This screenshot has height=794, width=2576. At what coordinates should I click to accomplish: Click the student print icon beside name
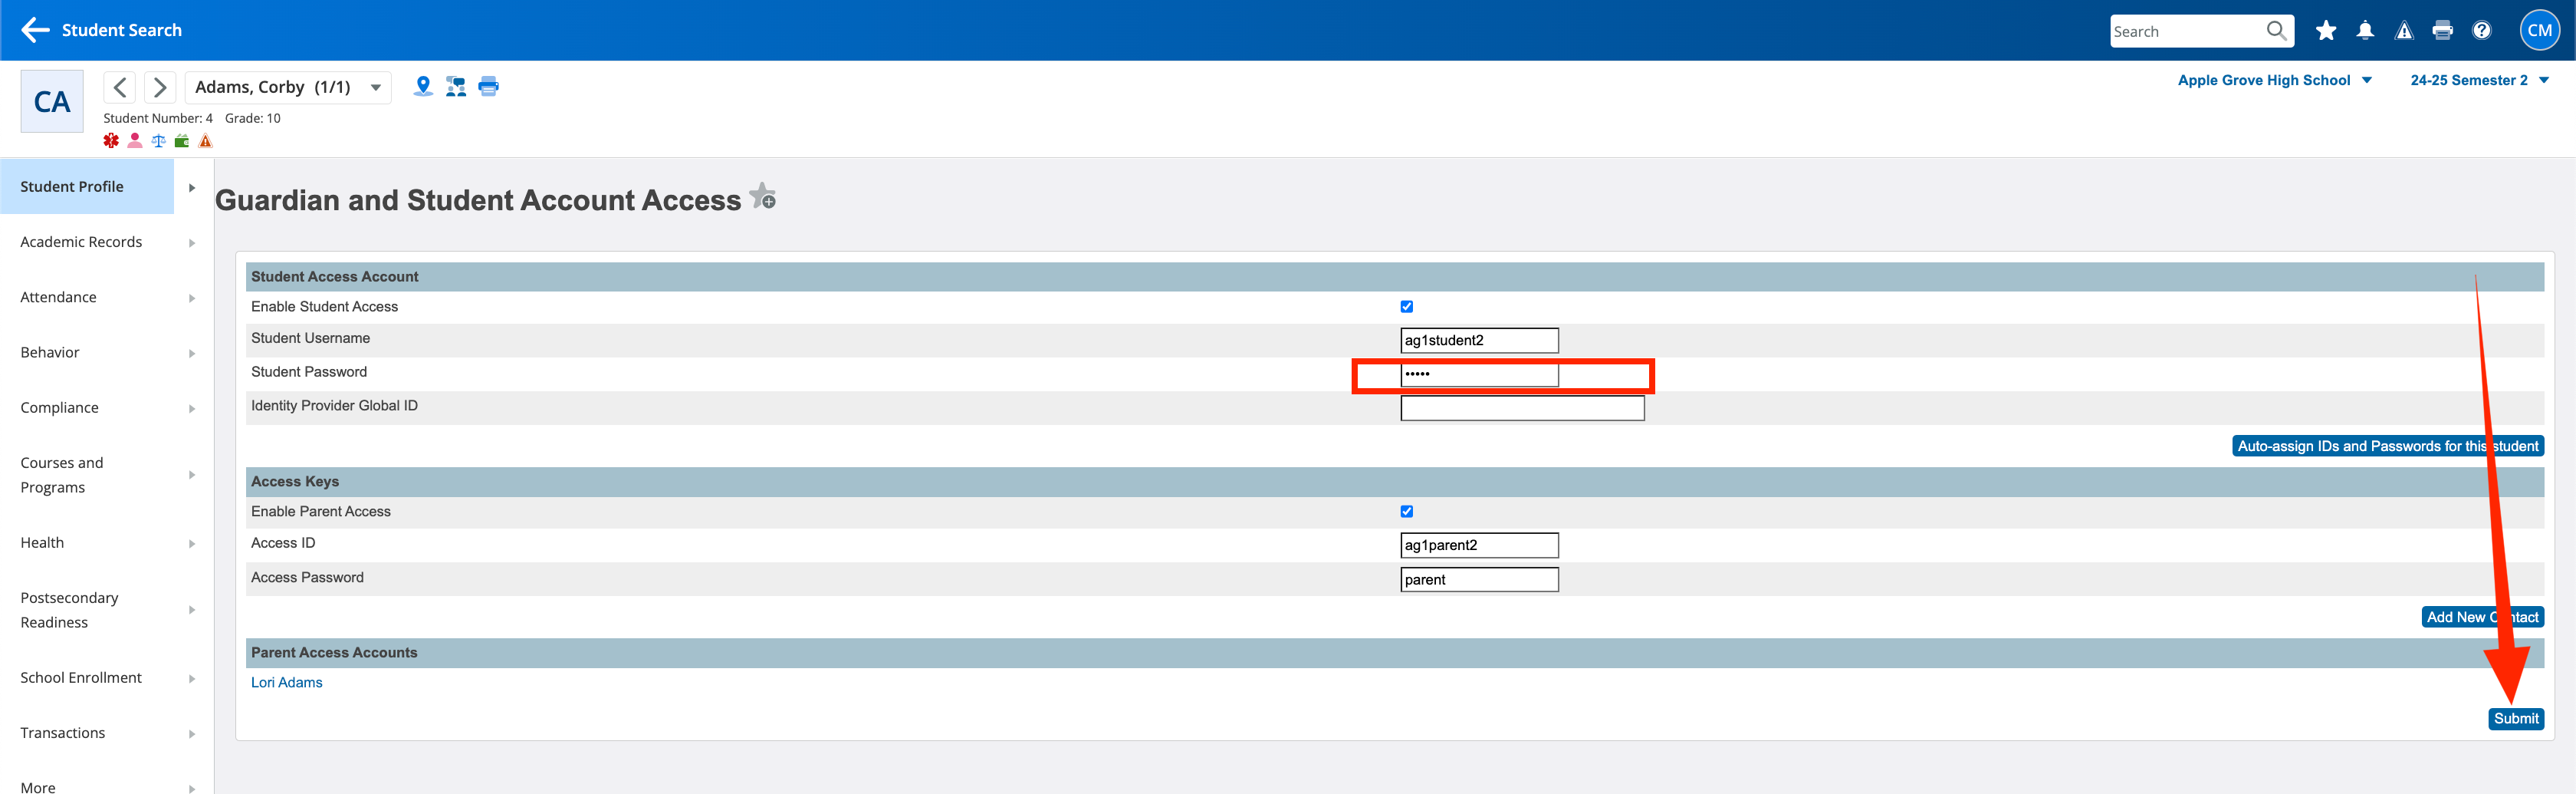tap(488, 86)
